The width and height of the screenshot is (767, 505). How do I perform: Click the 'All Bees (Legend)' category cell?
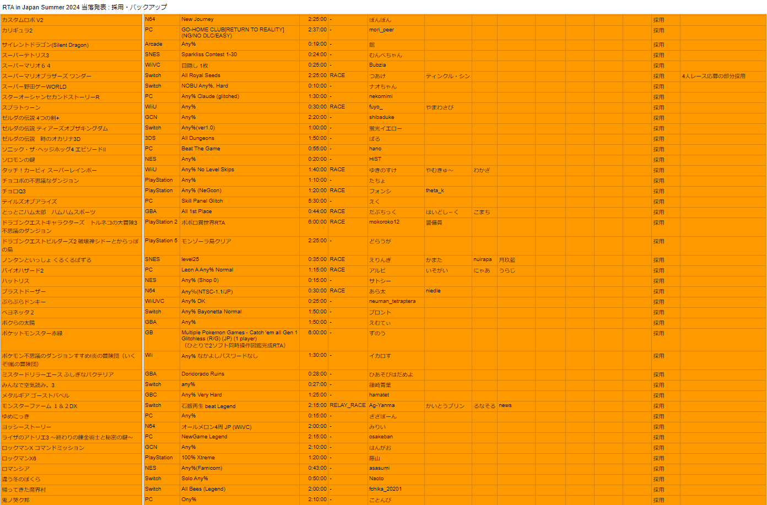[x=240, y=490]
